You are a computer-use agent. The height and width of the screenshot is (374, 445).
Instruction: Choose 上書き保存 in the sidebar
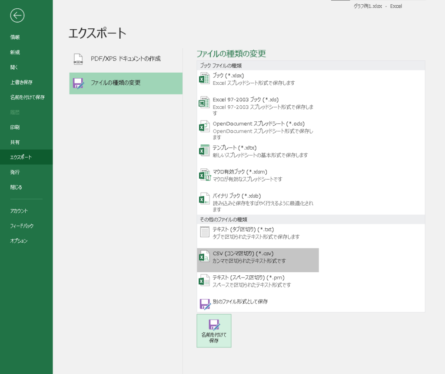point(21,82)
